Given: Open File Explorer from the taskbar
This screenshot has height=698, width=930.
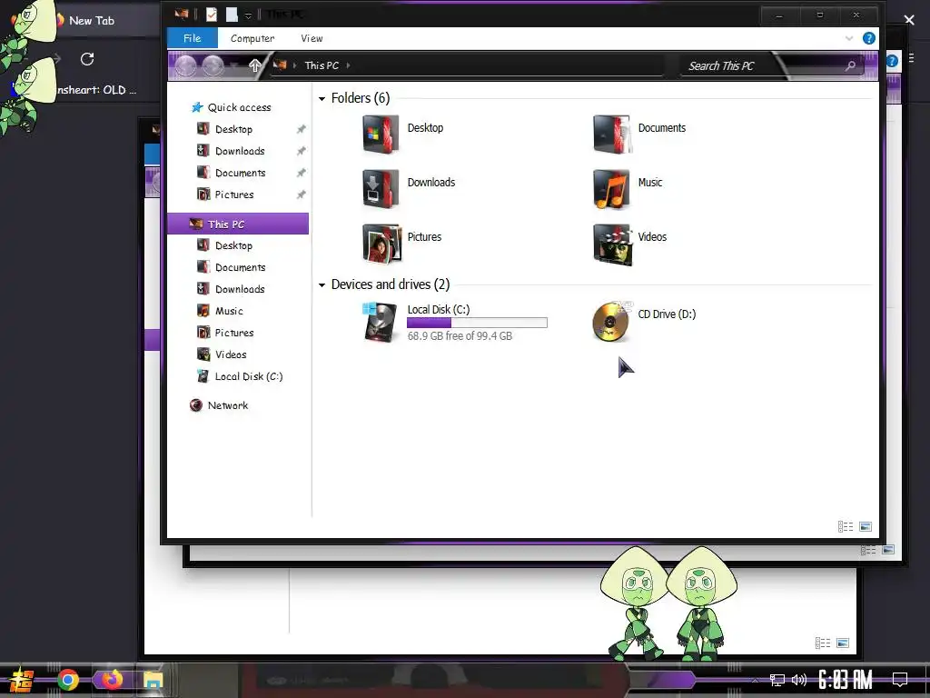Looking at the screenshot, I should tap(153, 680).
